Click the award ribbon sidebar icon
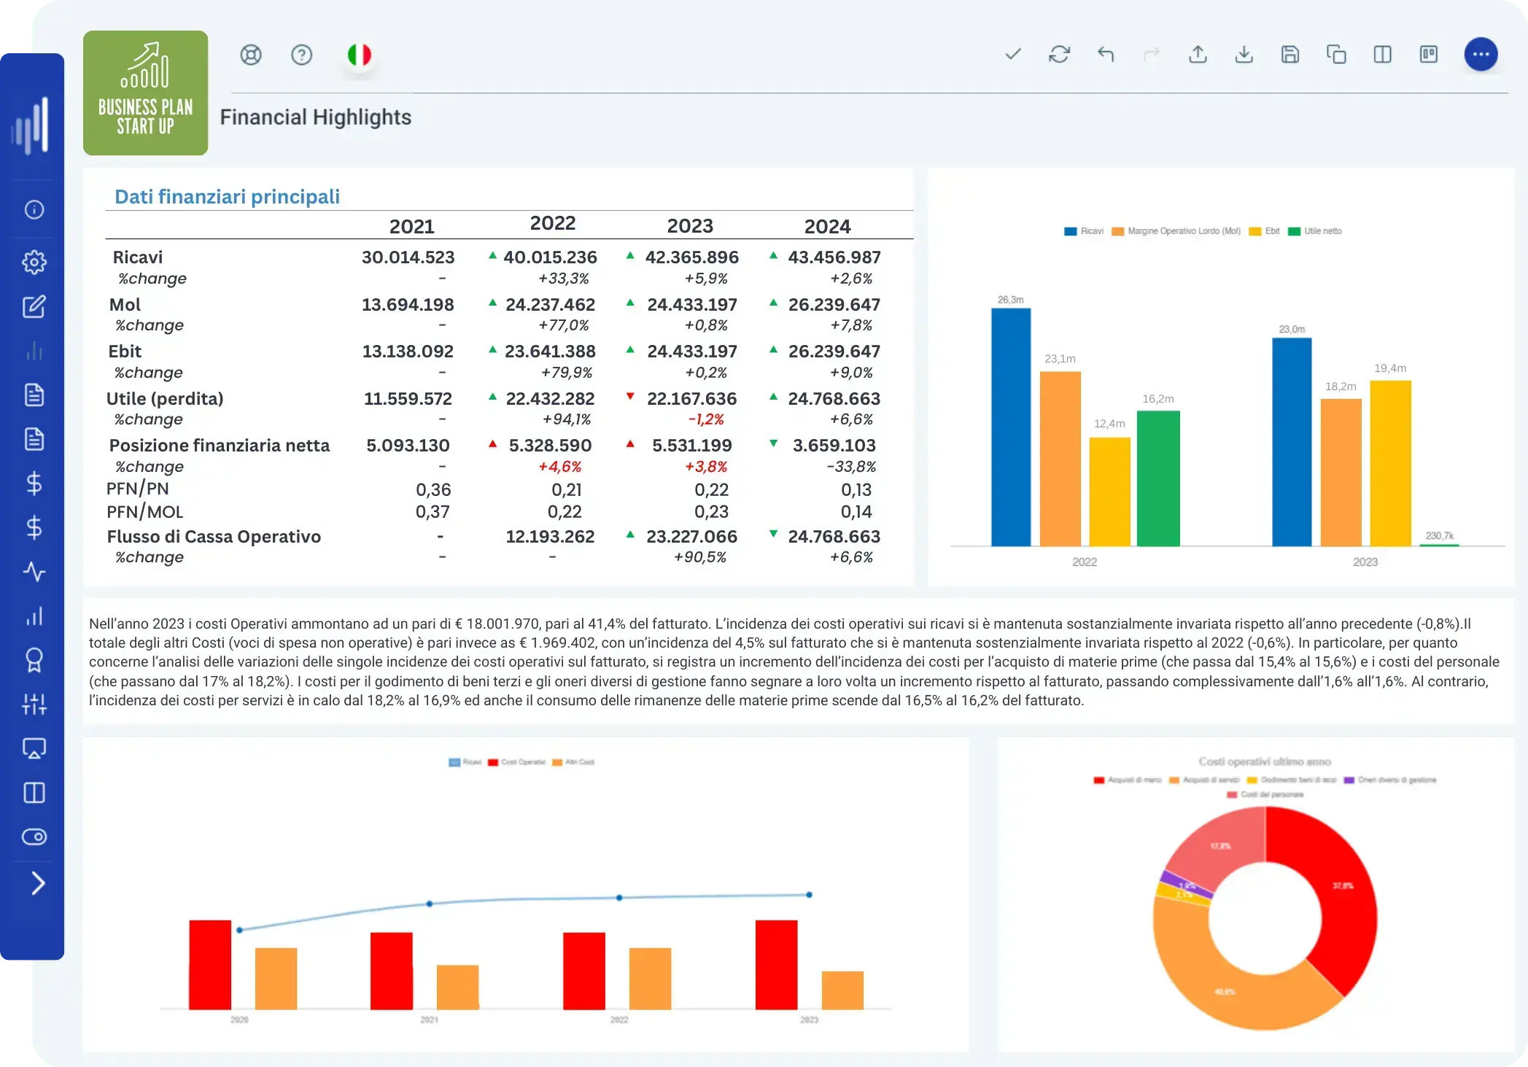The width and height of the screenshot is (1528, 1067). tap(34, 660)
